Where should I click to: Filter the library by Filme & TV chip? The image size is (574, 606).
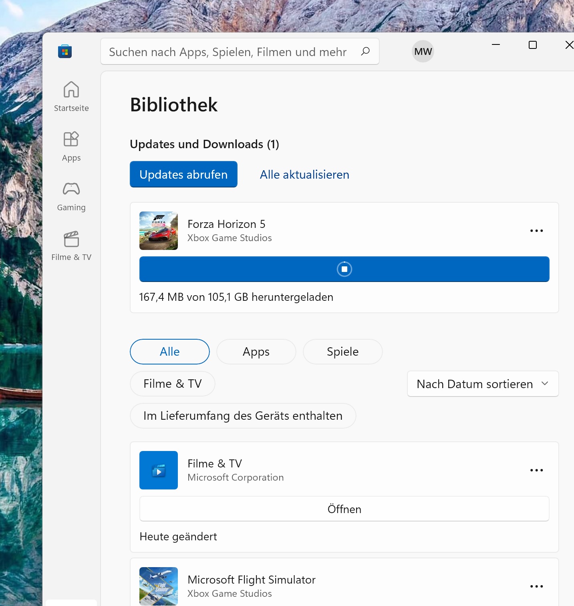point(173,384)
